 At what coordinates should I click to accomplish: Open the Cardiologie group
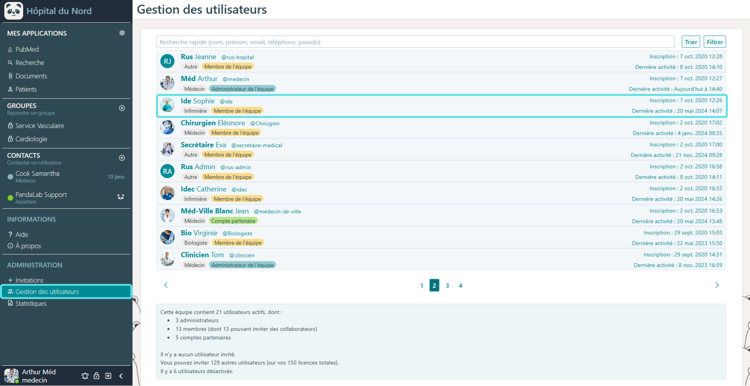(31, 139)
